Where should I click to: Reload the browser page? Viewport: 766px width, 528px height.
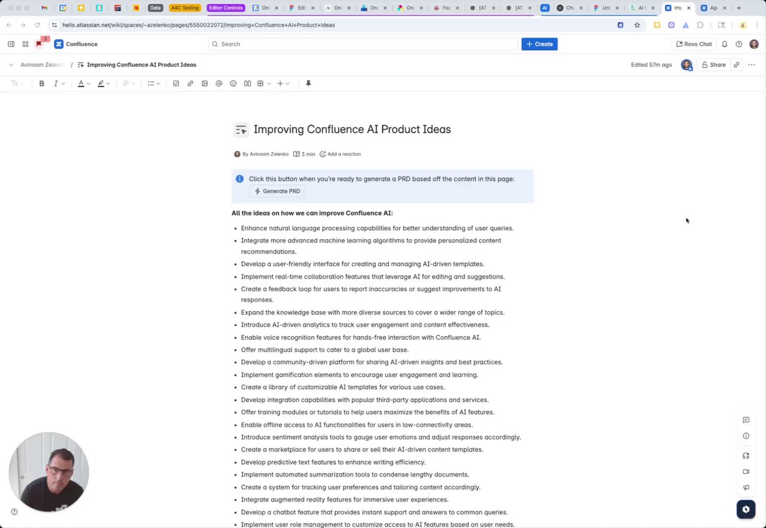[37, 25]
